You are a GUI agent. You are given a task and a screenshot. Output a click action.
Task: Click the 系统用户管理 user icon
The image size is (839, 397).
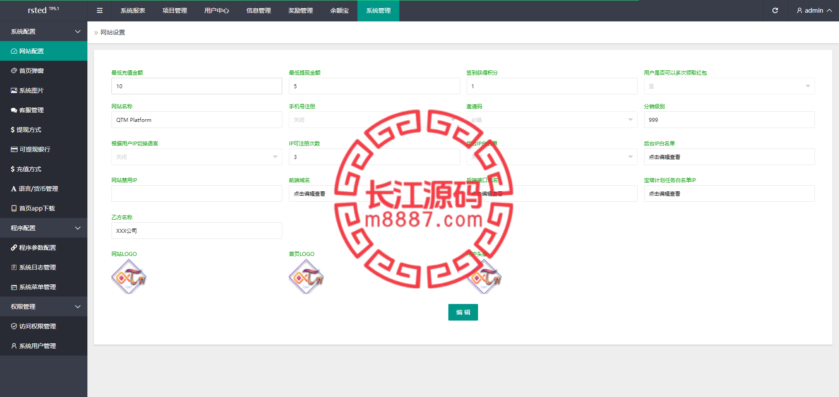pyautogui.click(x=14, y=346)
